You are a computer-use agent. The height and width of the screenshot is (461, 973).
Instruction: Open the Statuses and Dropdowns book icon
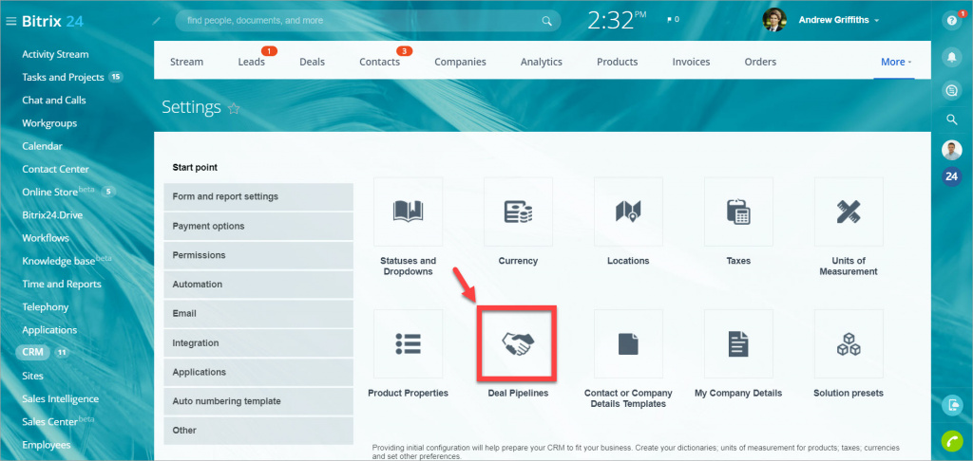(408, 212)
